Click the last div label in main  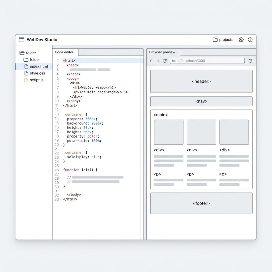[224, 150]
